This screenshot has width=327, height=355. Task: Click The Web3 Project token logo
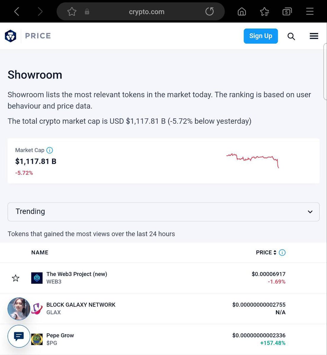[37, 278]
